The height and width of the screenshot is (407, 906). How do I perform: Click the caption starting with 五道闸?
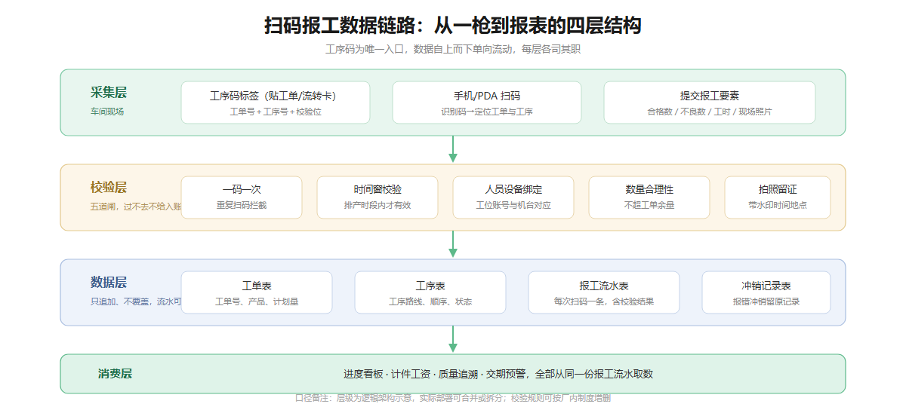[136, 206]
